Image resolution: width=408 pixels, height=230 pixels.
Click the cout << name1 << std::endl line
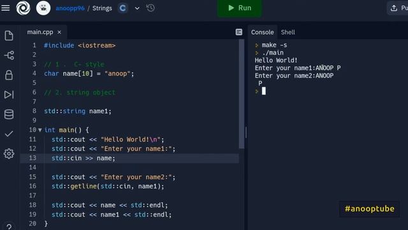tap(112, 215)
